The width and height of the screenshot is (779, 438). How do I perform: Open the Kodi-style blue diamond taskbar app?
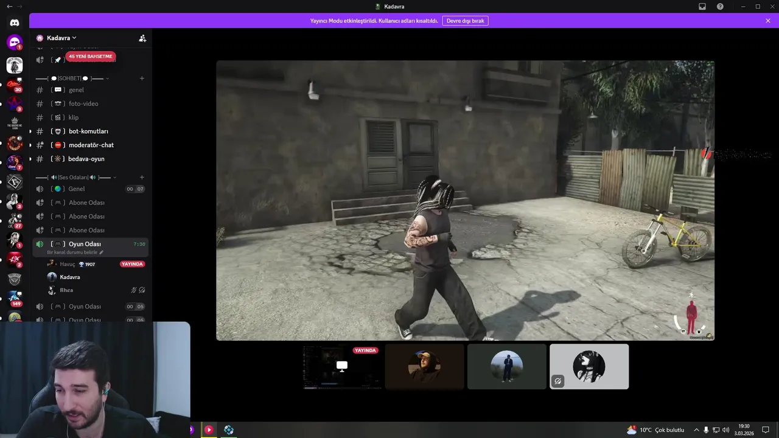(x=229, y=430)
